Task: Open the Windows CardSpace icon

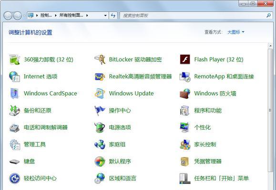Action: [x=15, y=93]
